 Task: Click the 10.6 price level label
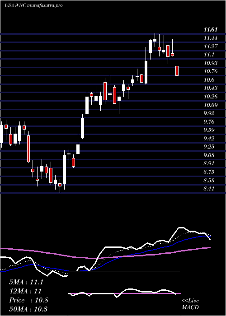[x=209, y=80]
